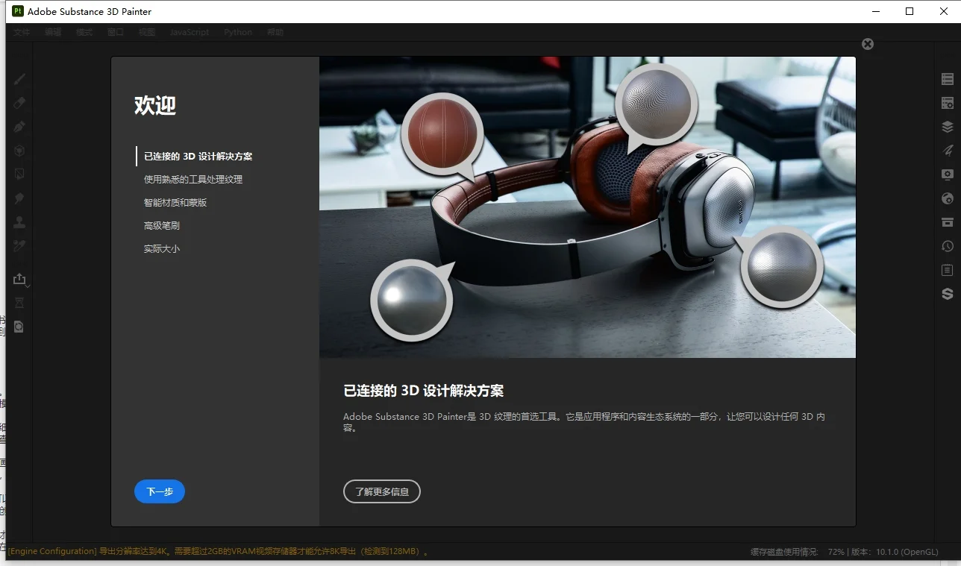This screenshot has height=566, width=961.
Task: Click the Substance 3D Assets S icon
Action: click(947, 293)
